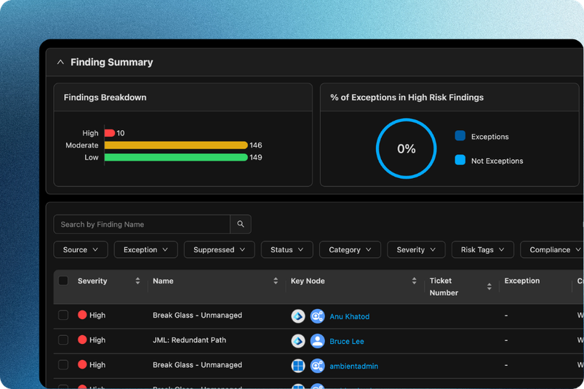584x389 pixels.
Task: Click the Findings Breakdown panel title
Action: pos(105,97)
